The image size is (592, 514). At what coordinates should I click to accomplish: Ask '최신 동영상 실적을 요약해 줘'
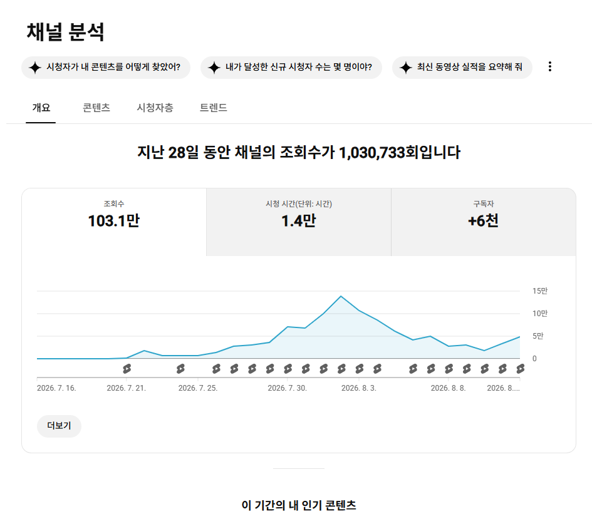click(x=462, y=68)
